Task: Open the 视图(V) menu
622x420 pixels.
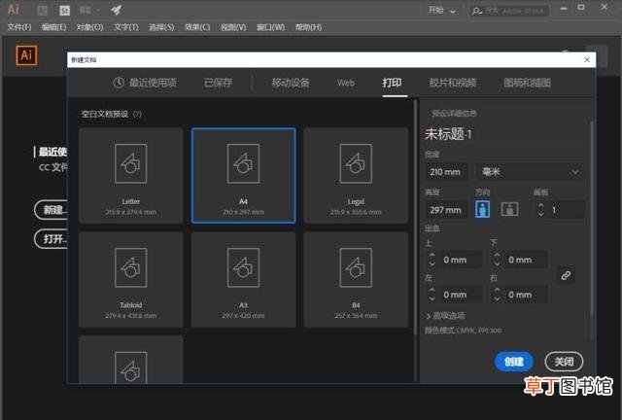Action: (x=233, y=27)
